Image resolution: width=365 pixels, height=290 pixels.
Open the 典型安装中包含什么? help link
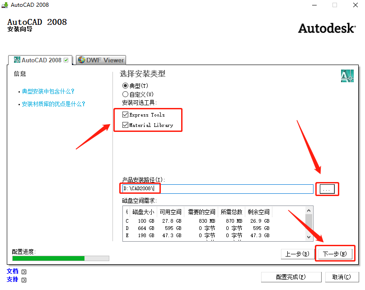[x=48, y=91]
